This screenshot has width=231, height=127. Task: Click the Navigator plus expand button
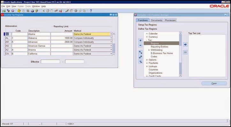[140, 41]
